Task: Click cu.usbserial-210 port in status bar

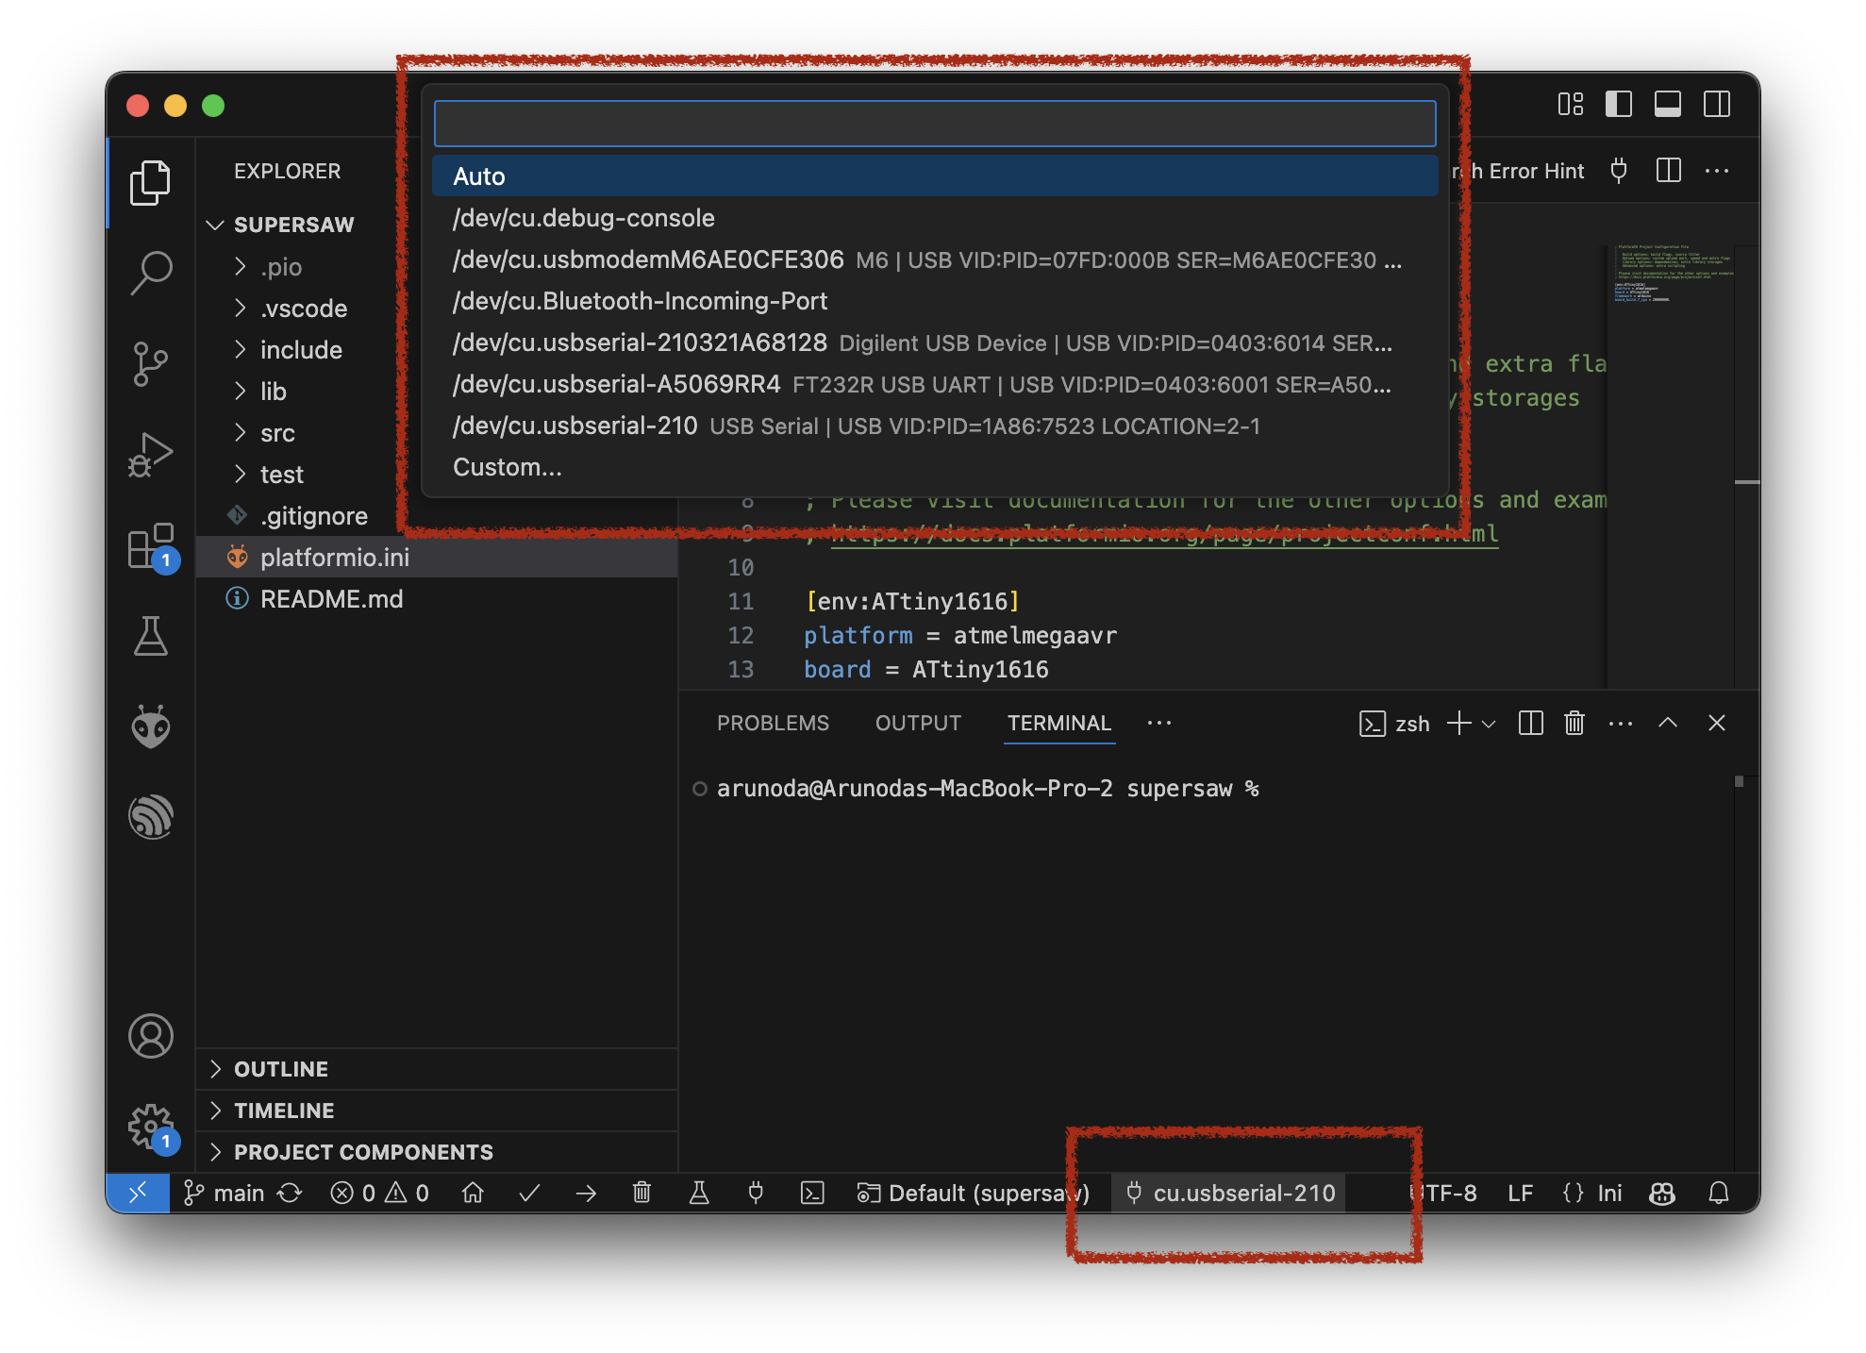Action: 1230,1194
